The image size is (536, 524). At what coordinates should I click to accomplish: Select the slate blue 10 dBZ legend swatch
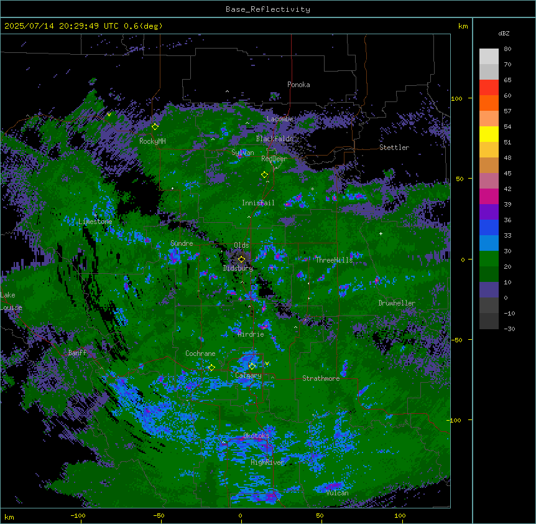click(x=489, y=290)
